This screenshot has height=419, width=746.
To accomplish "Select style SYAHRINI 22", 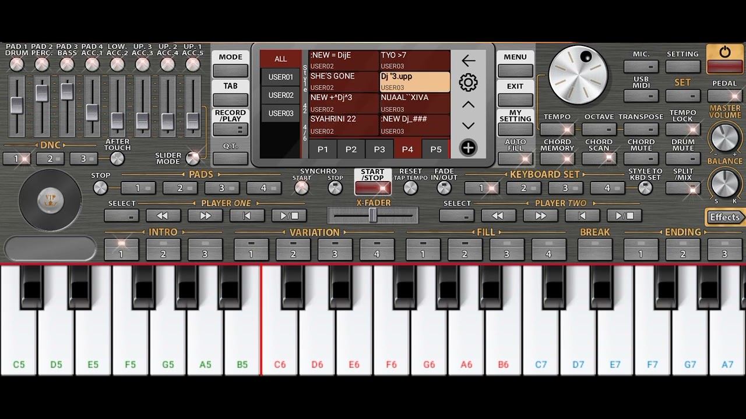I will (344, 125).
